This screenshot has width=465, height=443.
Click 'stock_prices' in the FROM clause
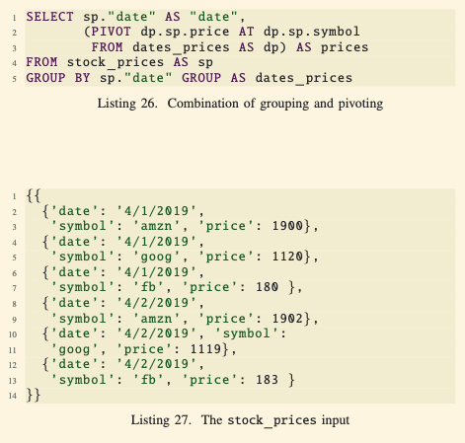(x=116, y=62)
